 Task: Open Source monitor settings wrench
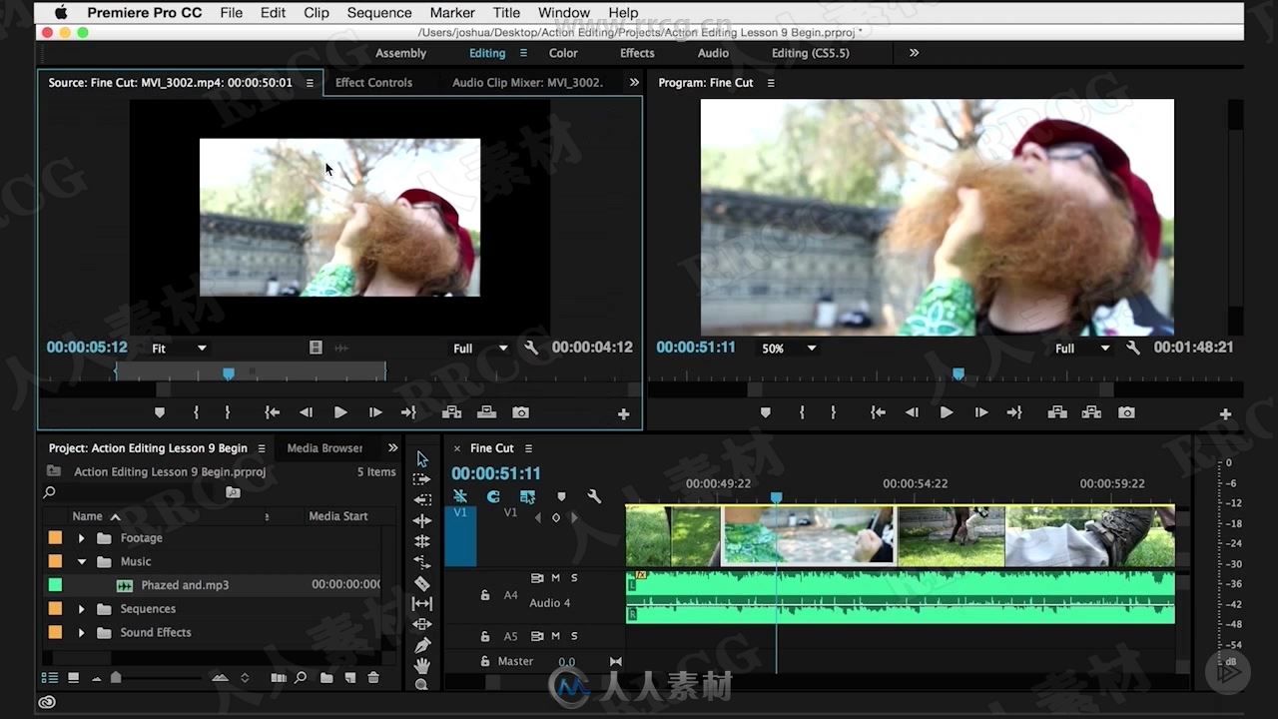(531, 348)
